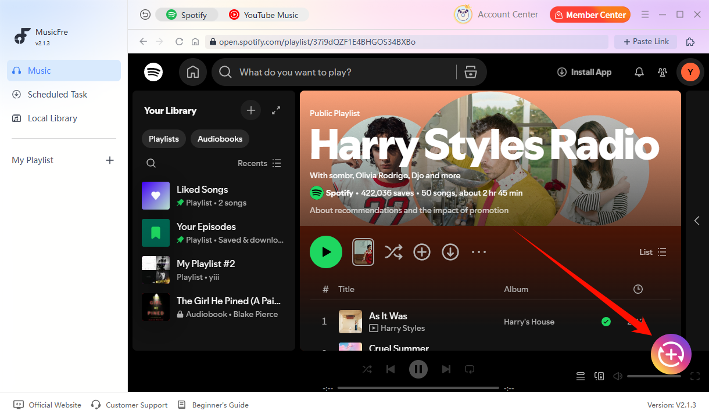Select the As It Was track
The height and width of the screenshot is (418, 709).
click(388, 316)
